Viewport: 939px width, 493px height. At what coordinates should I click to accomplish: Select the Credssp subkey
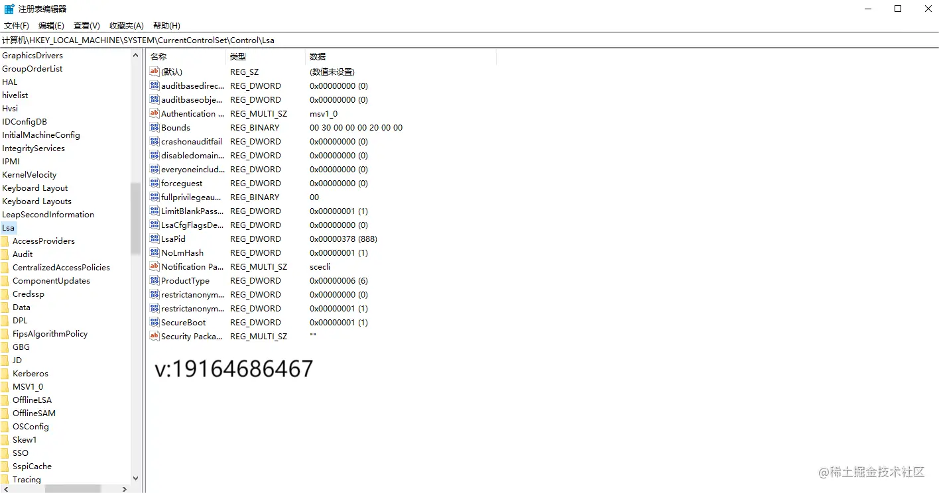pyautogui.click(x=28, y=294)
